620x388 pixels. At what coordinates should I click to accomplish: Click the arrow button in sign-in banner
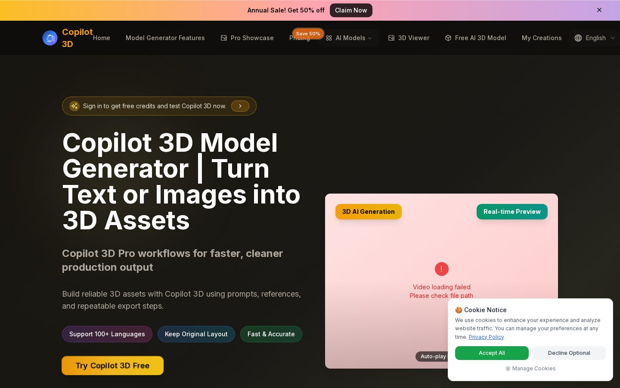(x=240, y=106)
